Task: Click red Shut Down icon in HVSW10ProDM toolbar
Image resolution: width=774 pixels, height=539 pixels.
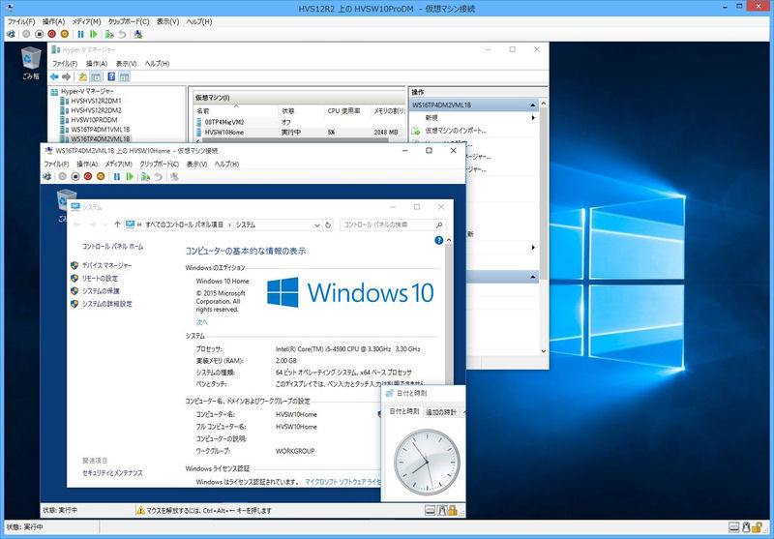Action: [x=52, y=34]
